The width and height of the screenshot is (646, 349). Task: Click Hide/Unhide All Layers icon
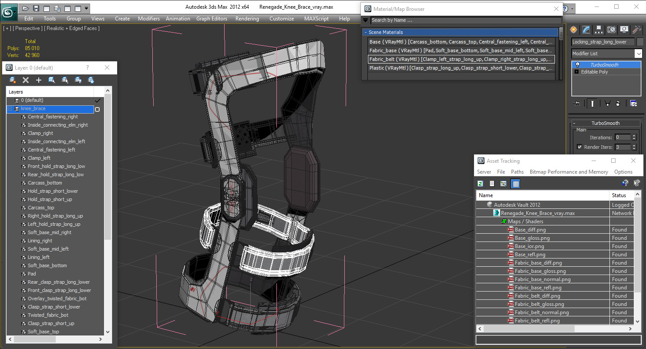click(78, 80)
